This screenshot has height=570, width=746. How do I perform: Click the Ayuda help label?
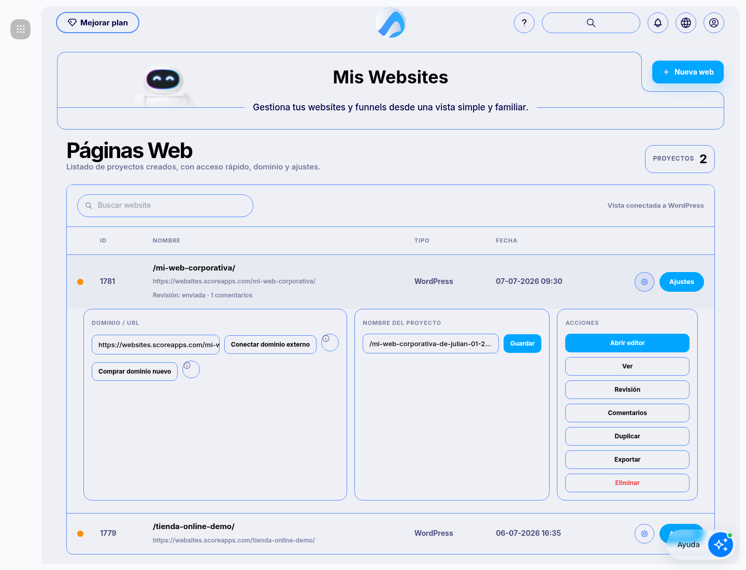tap(688, 545)
